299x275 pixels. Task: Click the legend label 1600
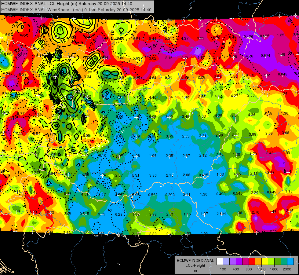274,269
